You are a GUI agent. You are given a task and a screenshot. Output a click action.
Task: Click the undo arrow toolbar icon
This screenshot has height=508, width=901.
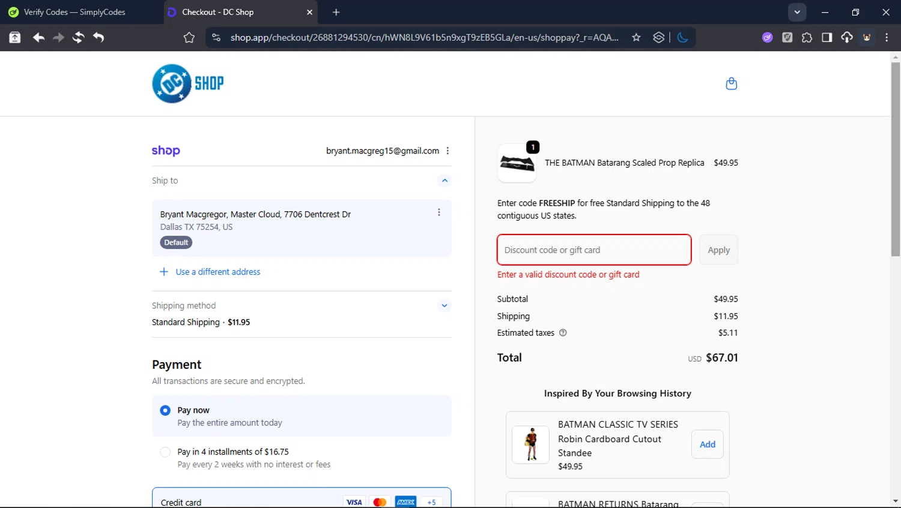99,37
